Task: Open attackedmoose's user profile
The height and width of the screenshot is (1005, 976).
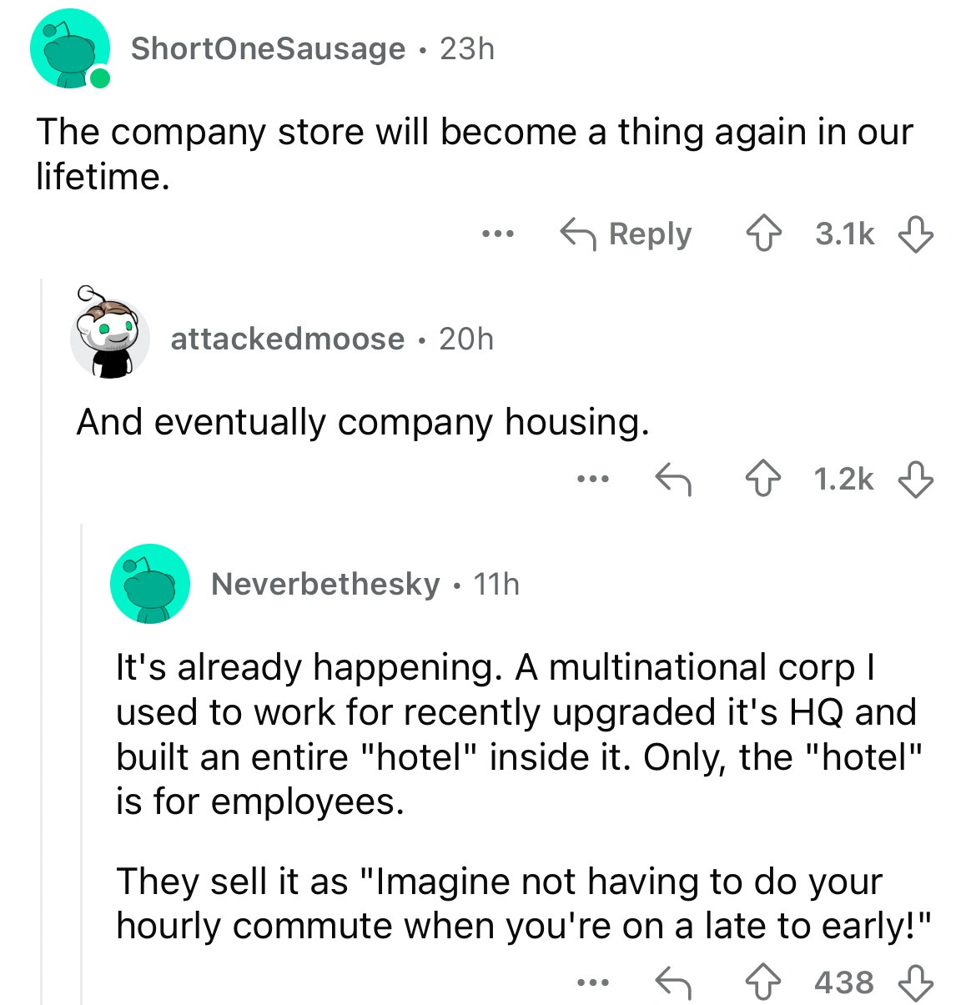Action: 287,339
